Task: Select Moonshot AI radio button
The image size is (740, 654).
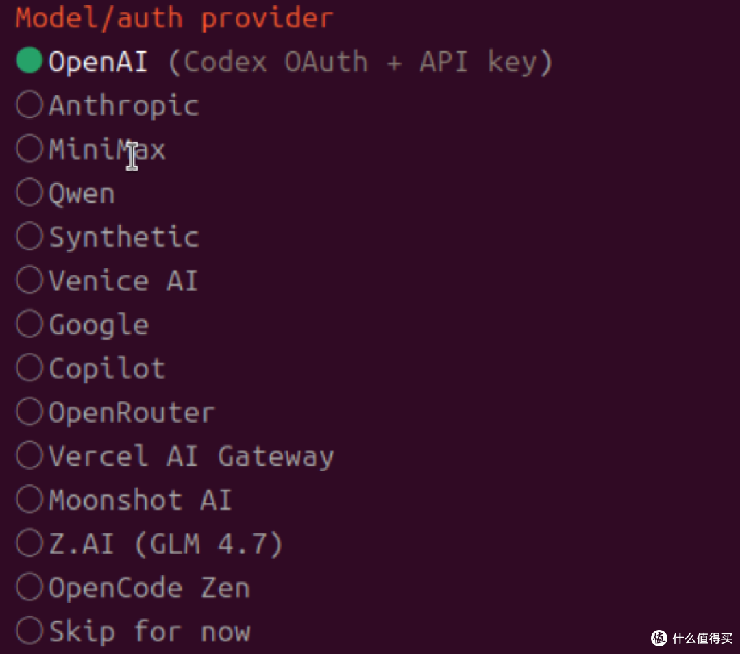Action: pos(29,499)
